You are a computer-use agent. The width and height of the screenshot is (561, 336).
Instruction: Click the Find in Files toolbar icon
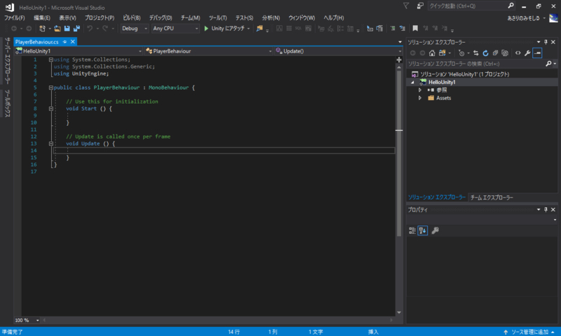(259, 28)
